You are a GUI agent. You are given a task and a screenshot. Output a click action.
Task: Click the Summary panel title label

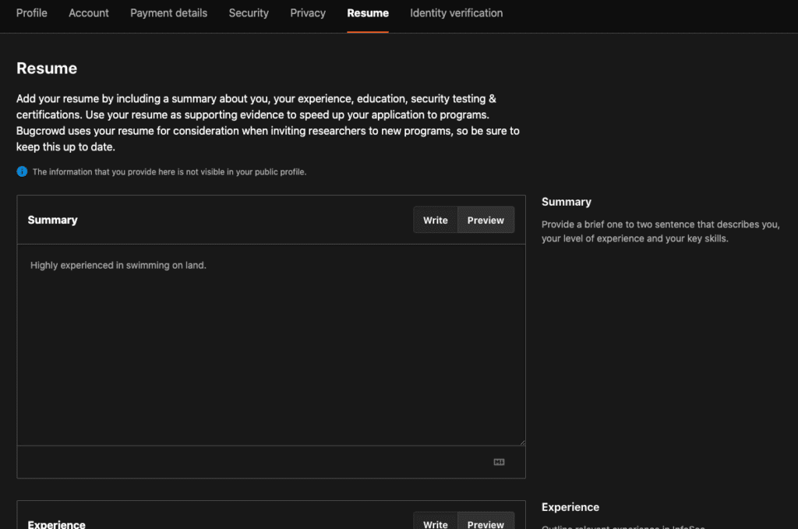[52, 220]
